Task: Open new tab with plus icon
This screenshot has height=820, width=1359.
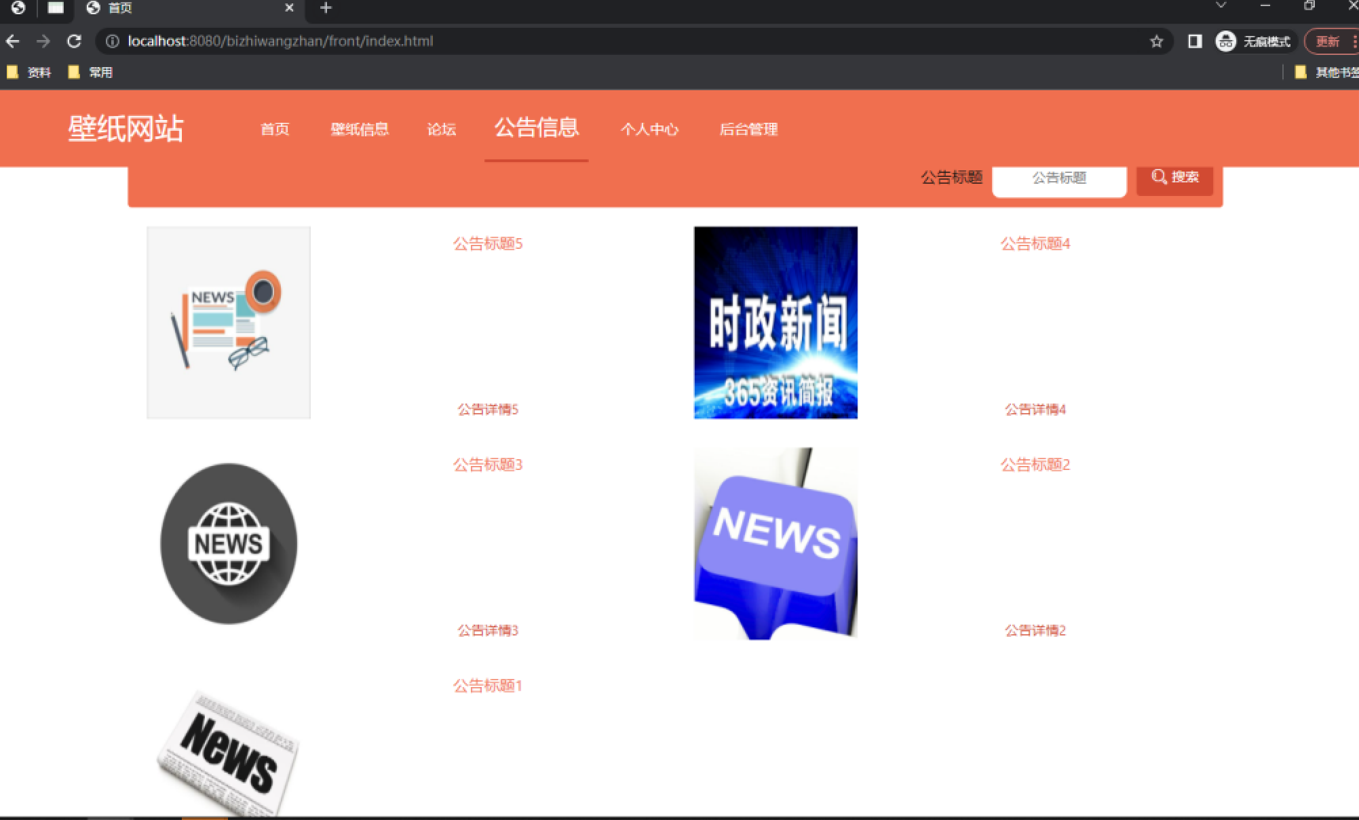Action: pos(326,8)
